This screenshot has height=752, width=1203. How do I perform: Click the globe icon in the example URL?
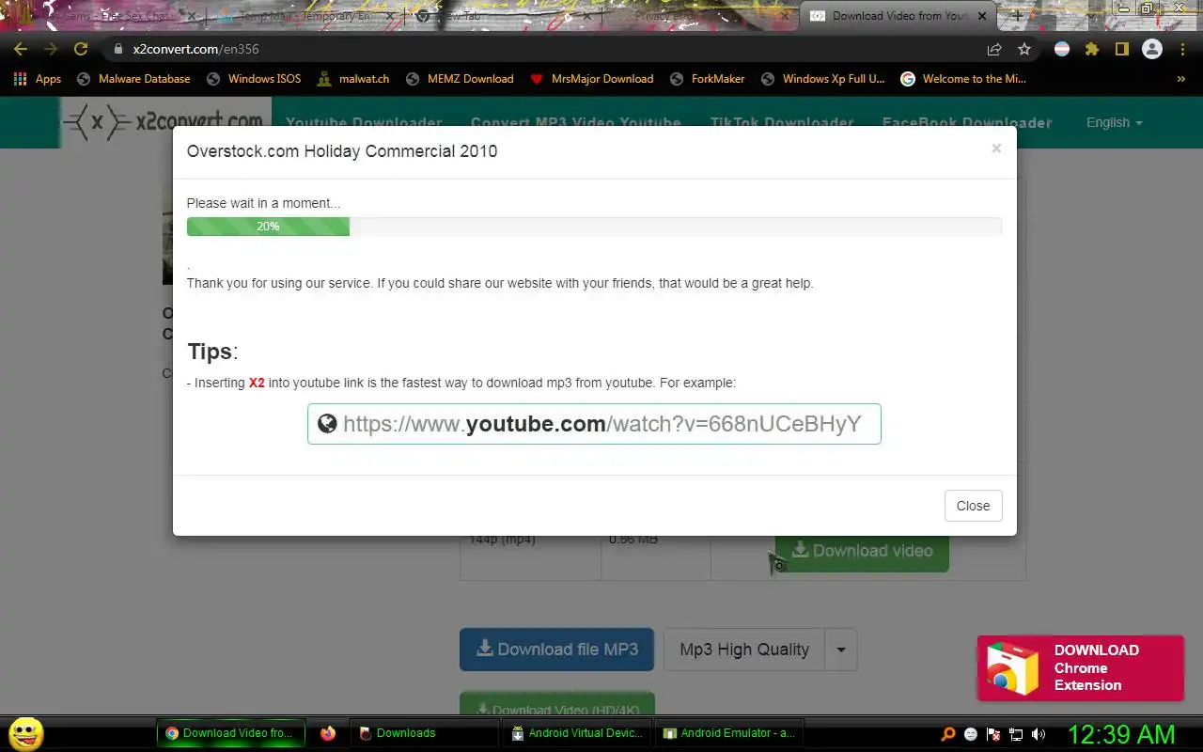click(x=327, y=424)
